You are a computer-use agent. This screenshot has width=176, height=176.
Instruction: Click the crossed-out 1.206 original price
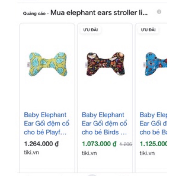pyautogui.click(x=126, y=144)
